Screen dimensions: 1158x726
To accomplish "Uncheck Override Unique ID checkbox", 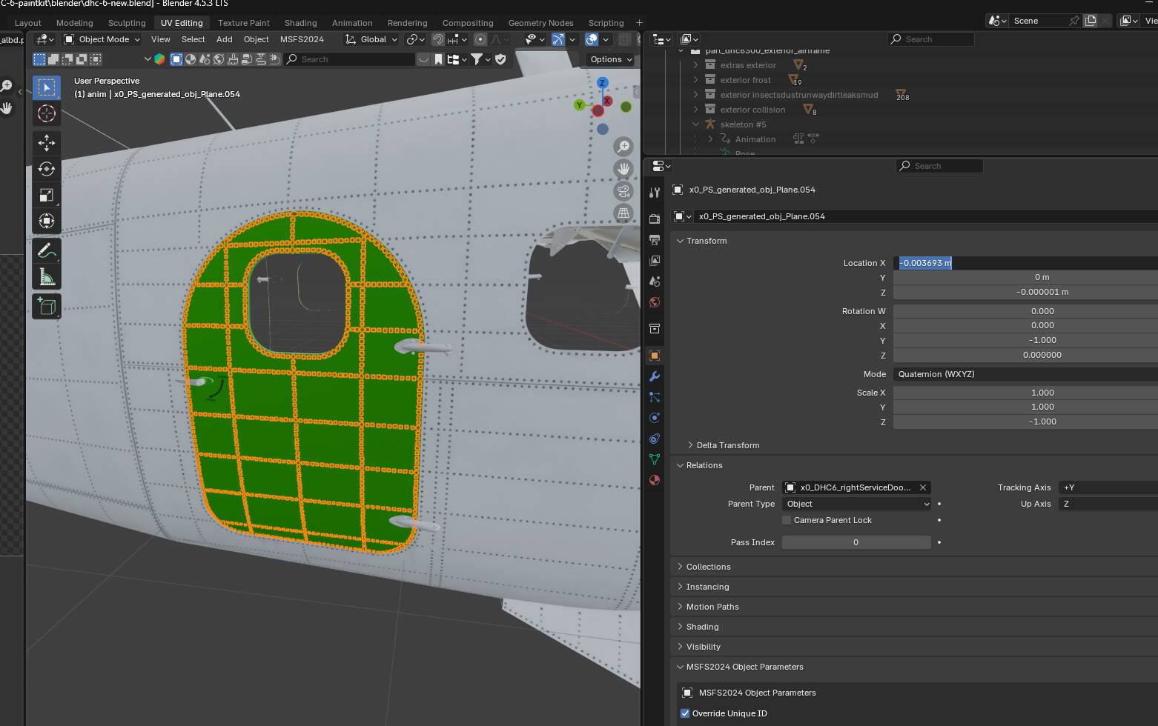I will click(x=685, y=713).
